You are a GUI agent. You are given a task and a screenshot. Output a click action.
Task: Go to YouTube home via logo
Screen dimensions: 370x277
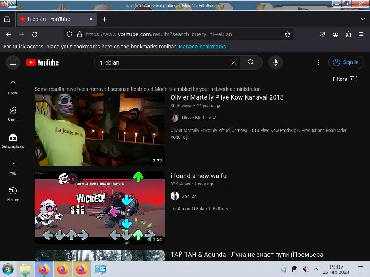[42, 62]
